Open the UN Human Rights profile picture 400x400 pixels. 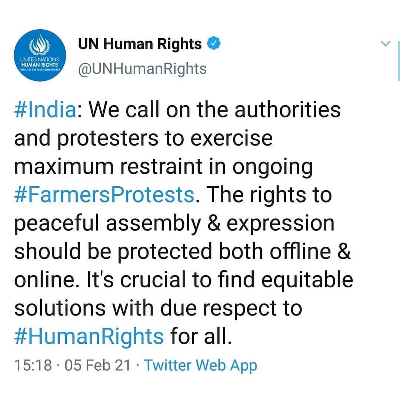[x=40, y=55]
